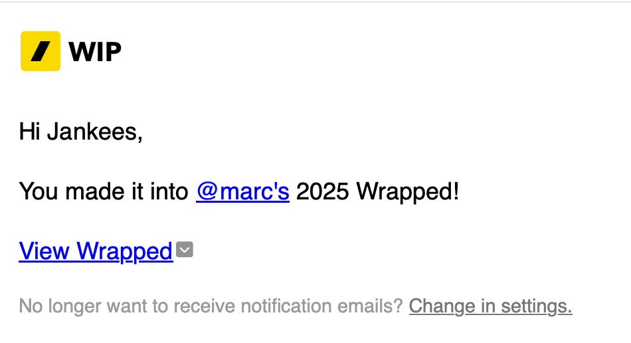Click the black slash mark inside the logo
Viewport: 631px width, 343px height.
[x=41, y=51]
